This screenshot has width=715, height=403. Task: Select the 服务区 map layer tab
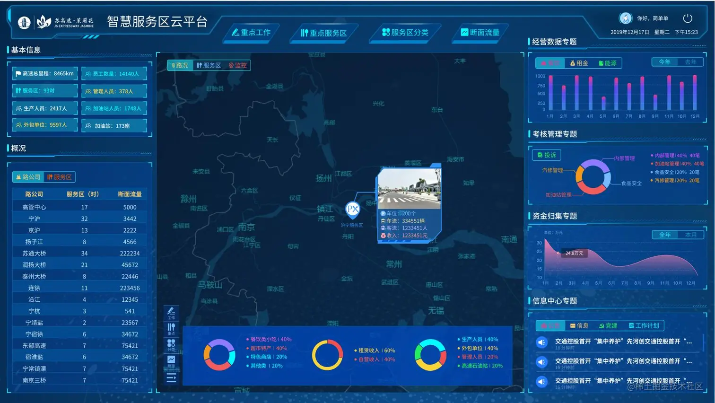(x=209, y=65)
